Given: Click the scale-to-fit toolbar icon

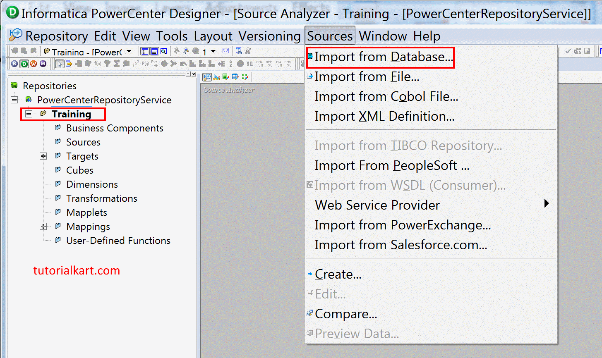Looking at the screenshot, I should pos(225,51).
